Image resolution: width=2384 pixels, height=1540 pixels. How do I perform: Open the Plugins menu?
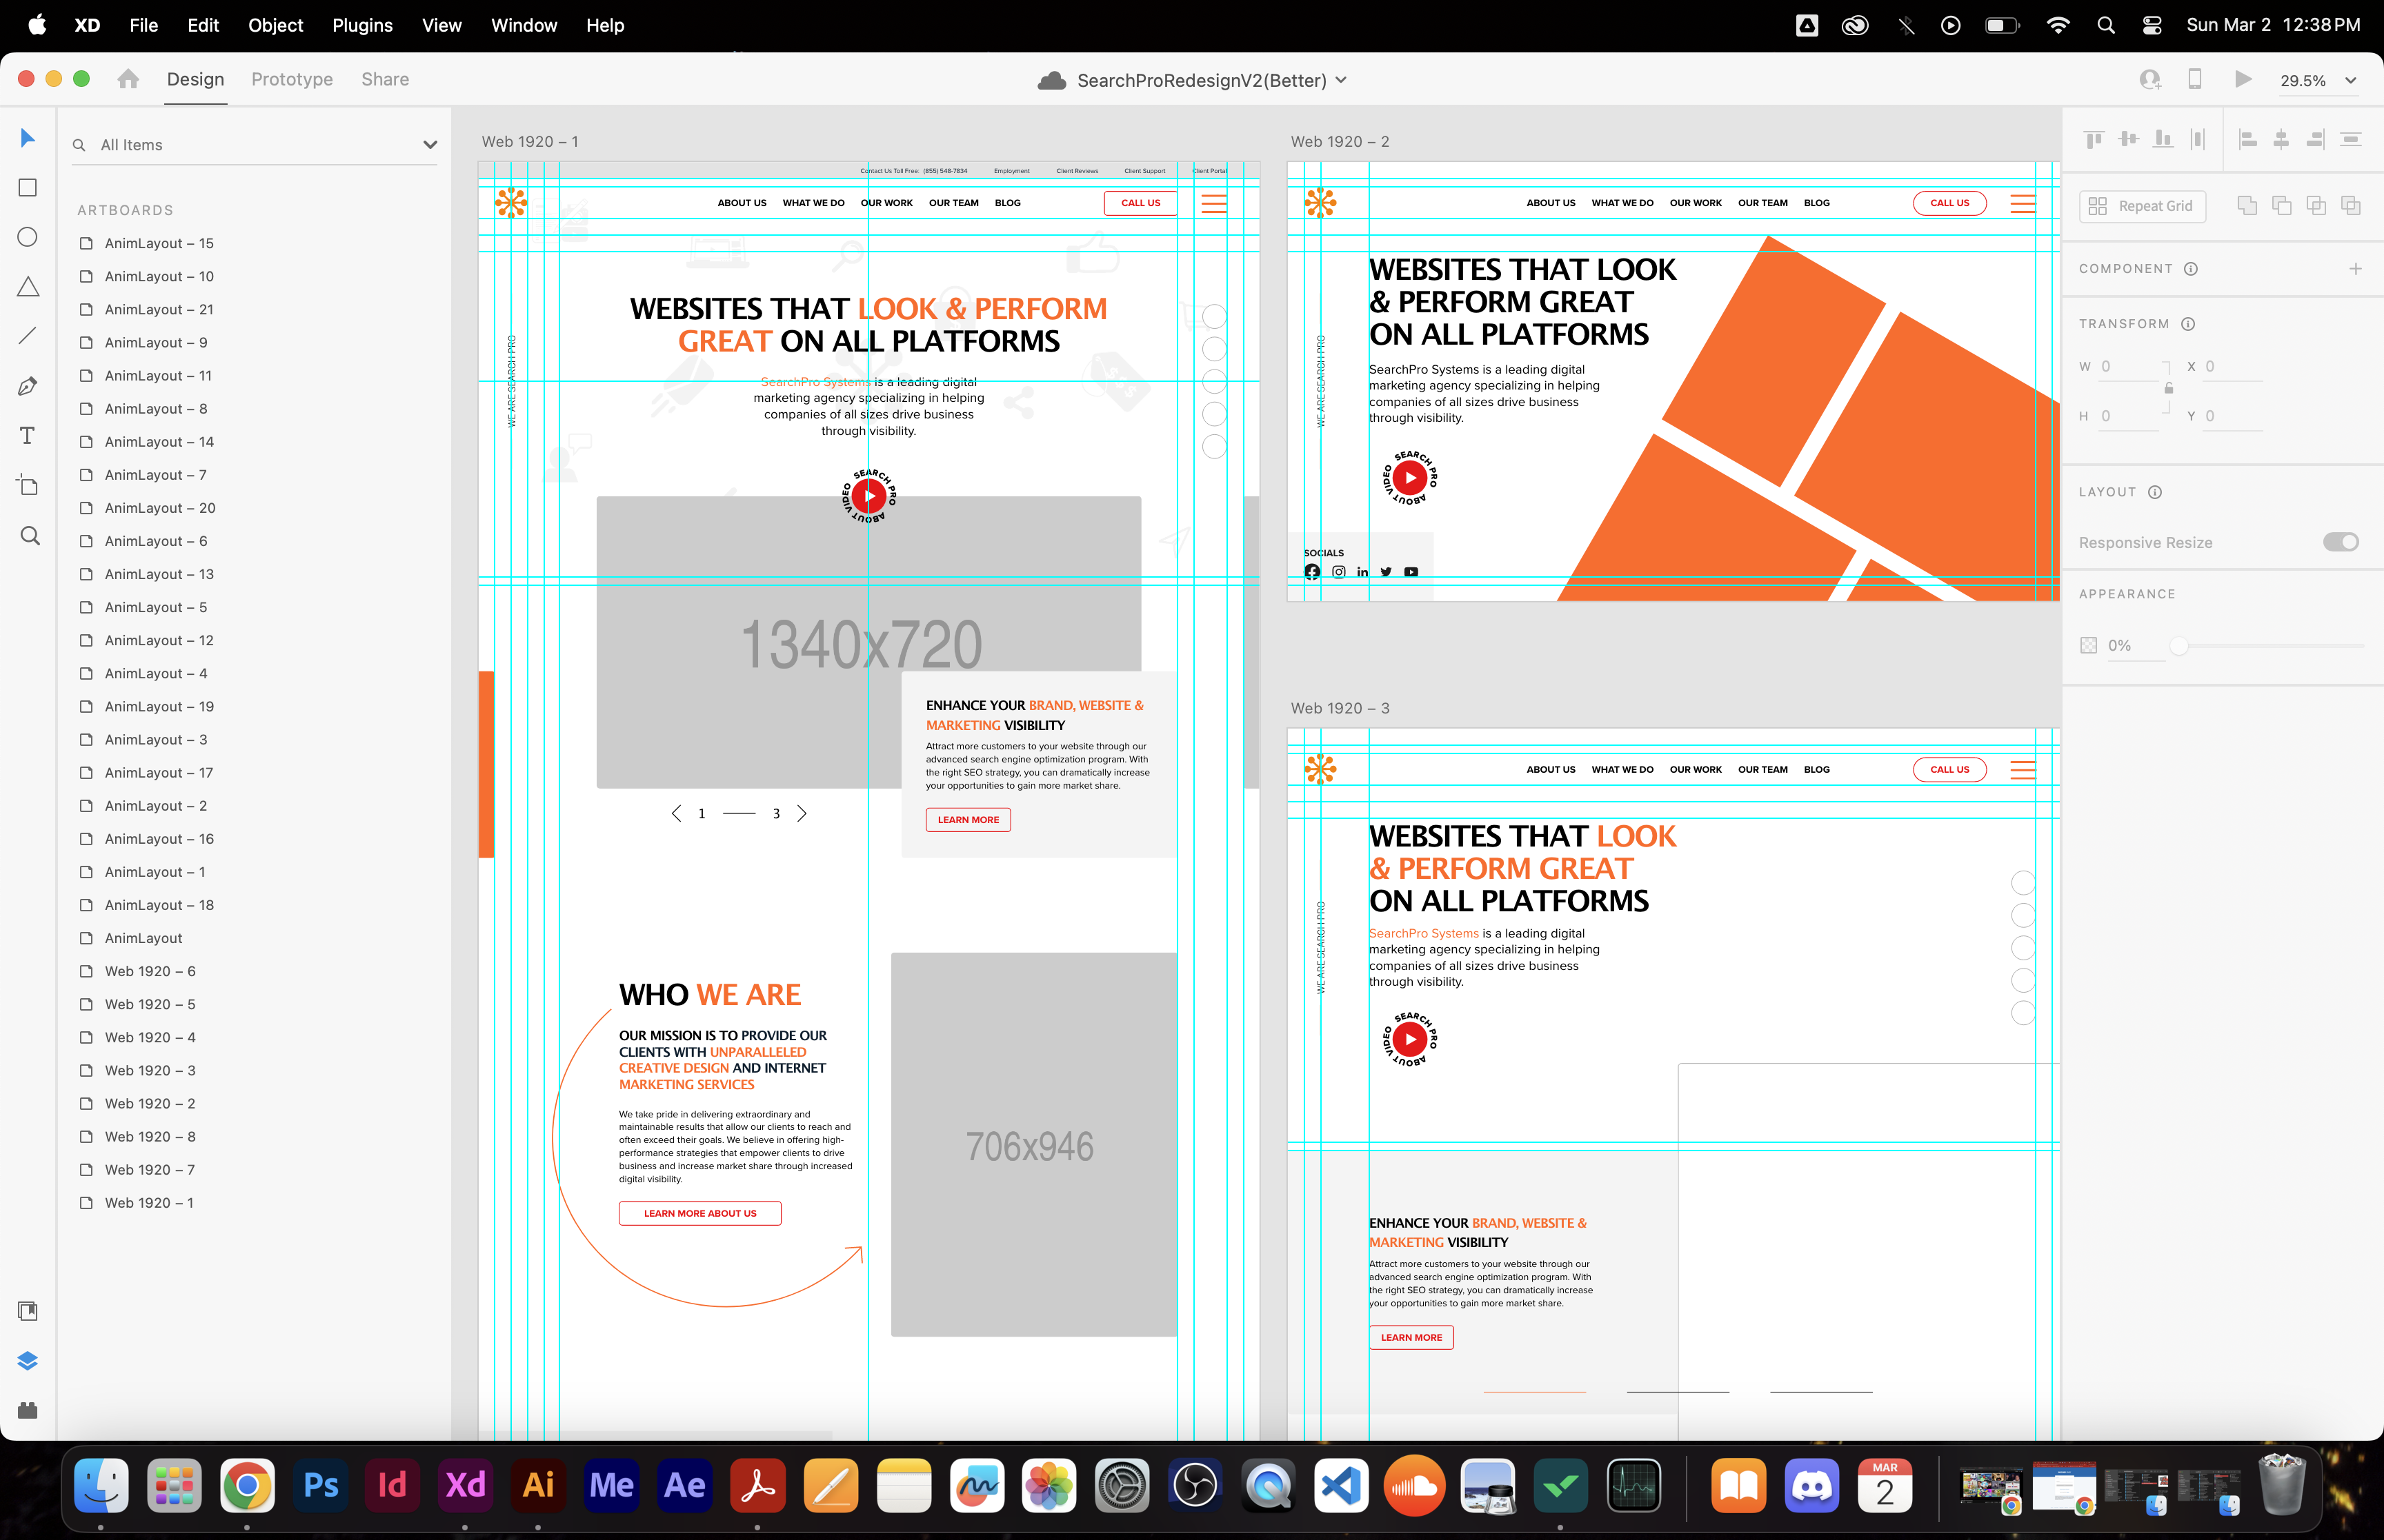[362, 25]
